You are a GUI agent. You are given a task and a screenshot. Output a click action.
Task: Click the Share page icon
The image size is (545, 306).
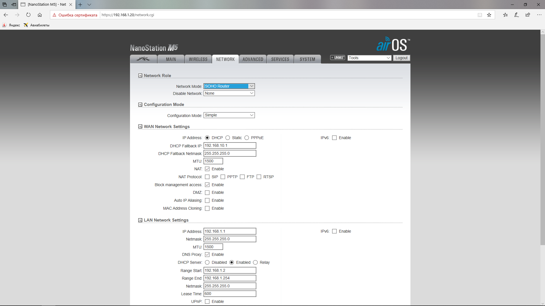(528, 15)
